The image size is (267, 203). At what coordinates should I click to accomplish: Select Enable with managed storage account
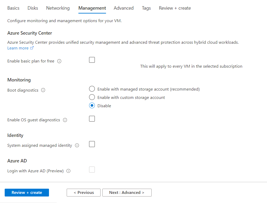pos(92,89)
